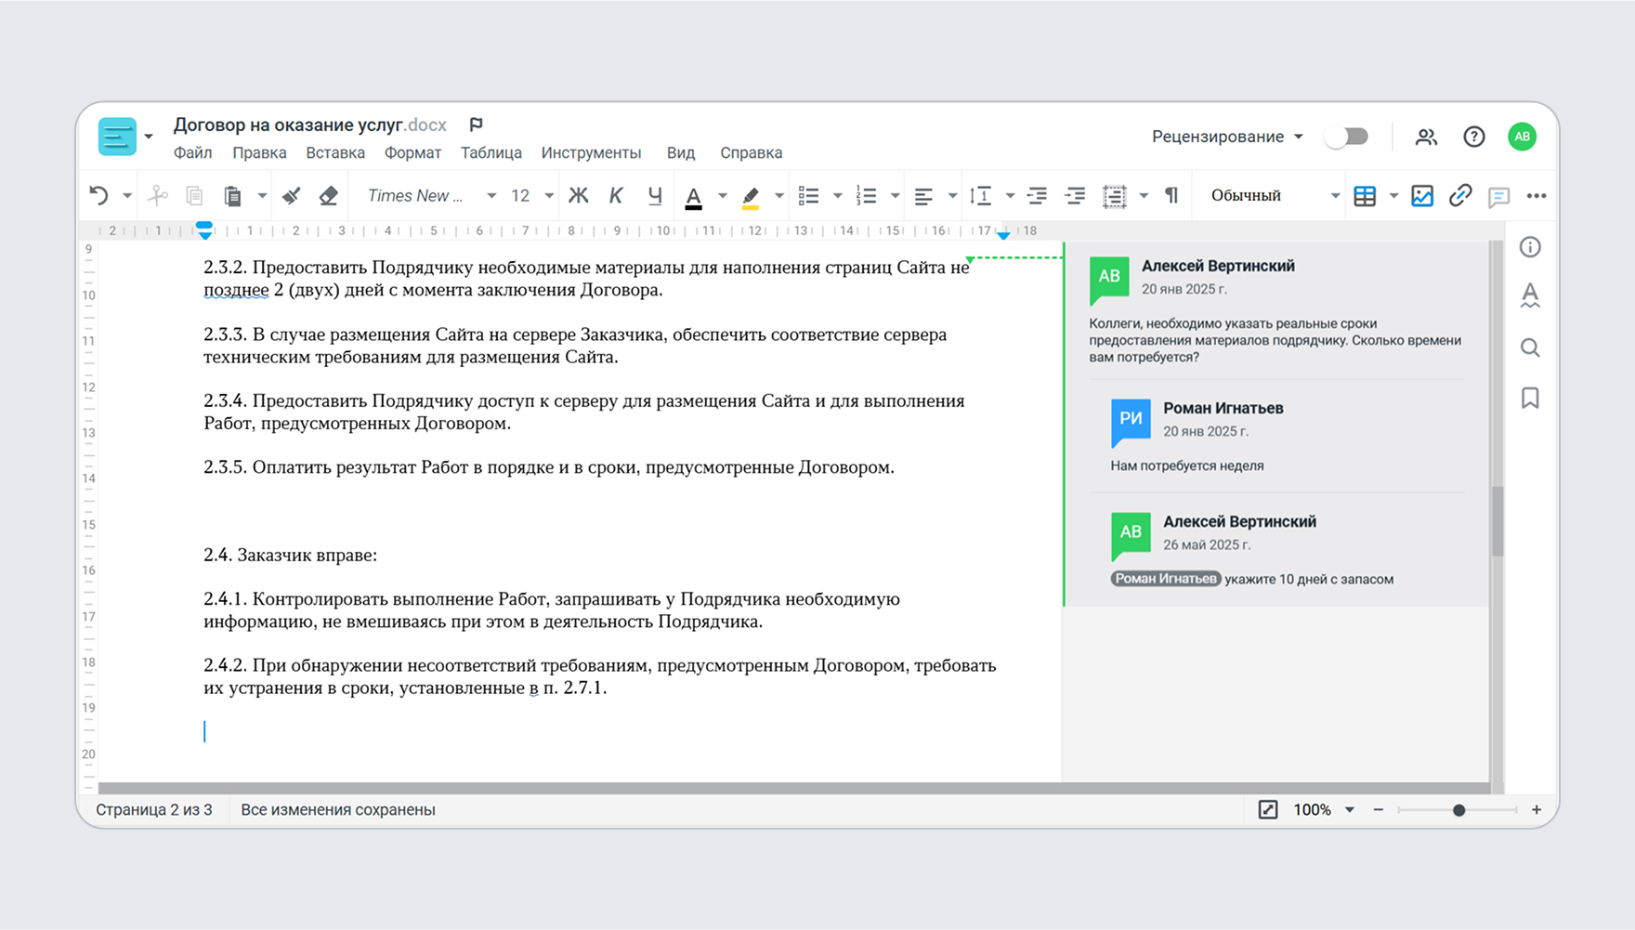
Task: Expand the undo history arrow
Action: click(x=127, y=196)
